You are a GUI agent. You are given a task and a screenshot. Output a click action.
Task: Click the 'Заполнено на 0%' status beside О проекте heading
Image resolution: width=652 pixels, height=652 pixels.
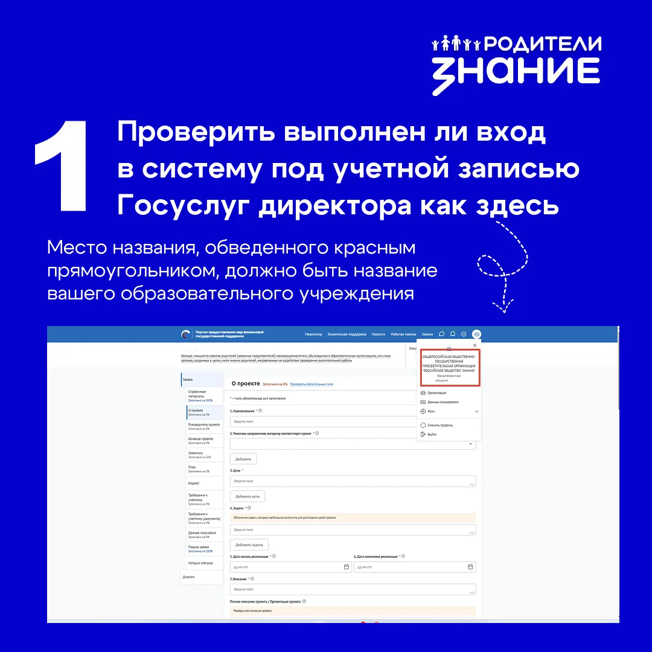point(275,384)
